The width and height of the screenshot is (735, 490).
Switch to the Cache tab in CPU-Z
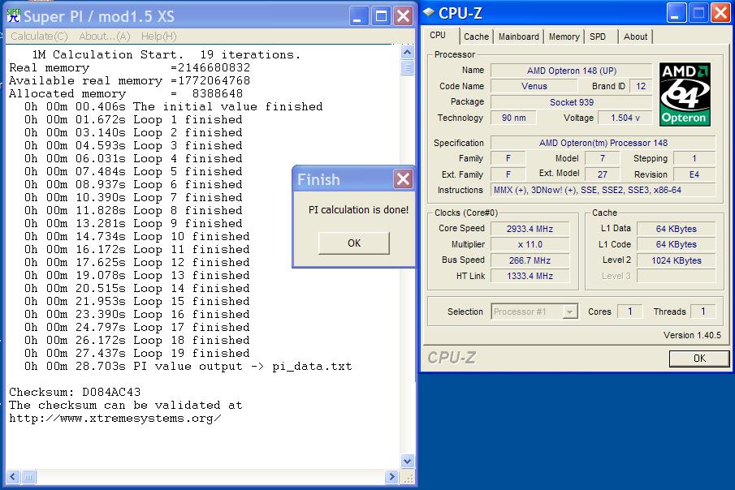pos(476,37)
